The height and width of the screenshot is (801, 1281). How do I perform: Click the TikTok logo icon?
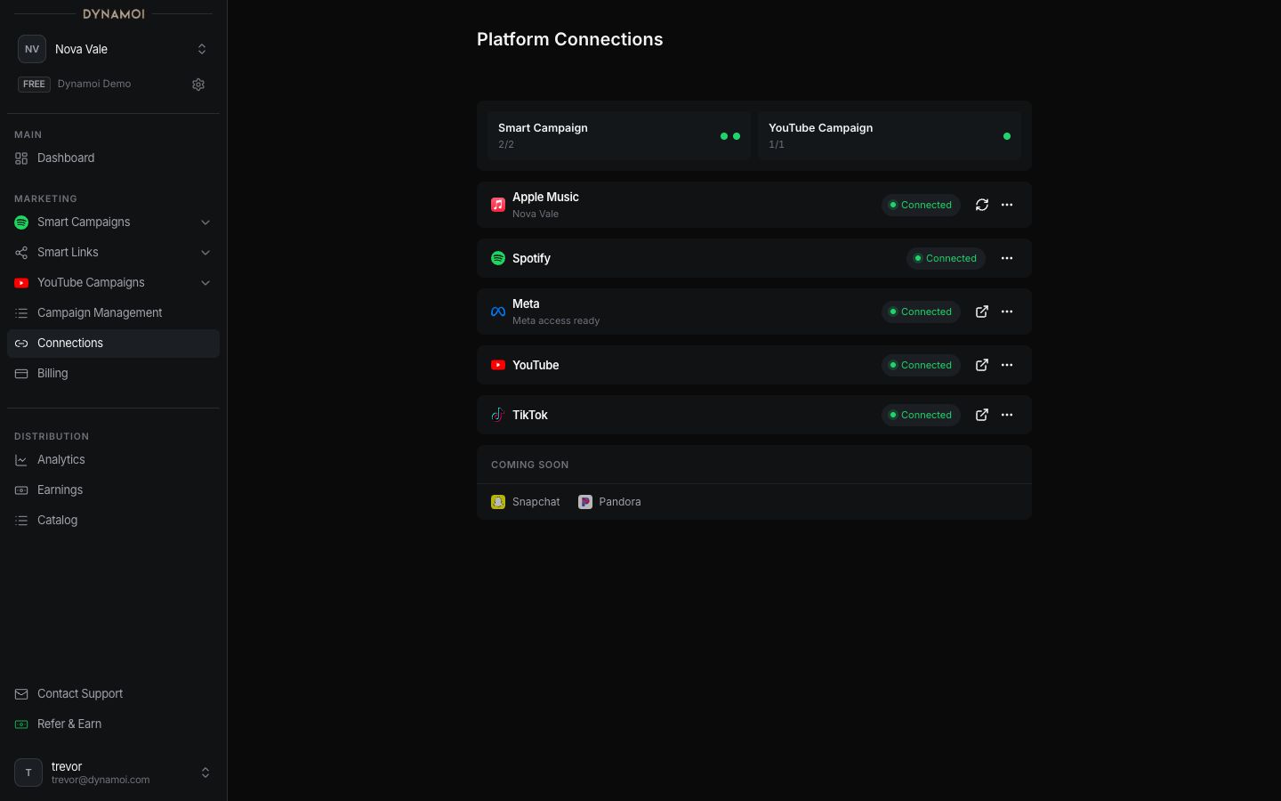pyautogui.click(x=498, y=415)
